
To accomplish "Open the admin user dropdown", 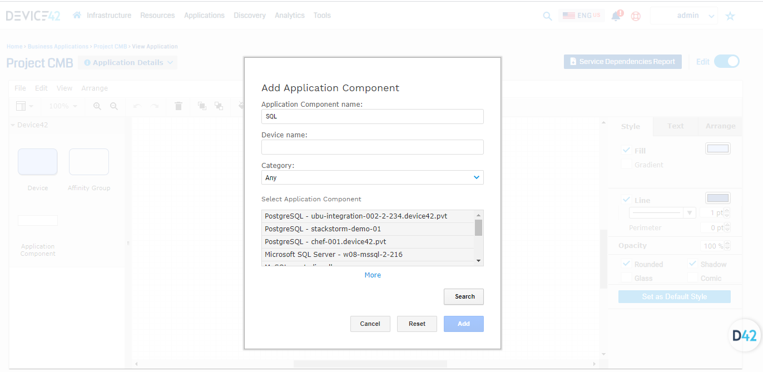I will click(x=684, y=16).
